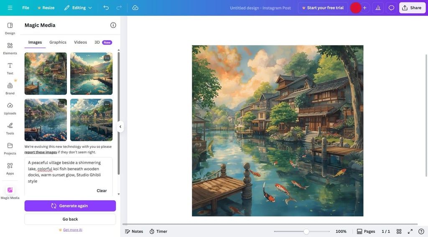The height and width of the screenshot is (237, 428).
Task: Collapse the side panel with chevron
Action: [120, 126]
